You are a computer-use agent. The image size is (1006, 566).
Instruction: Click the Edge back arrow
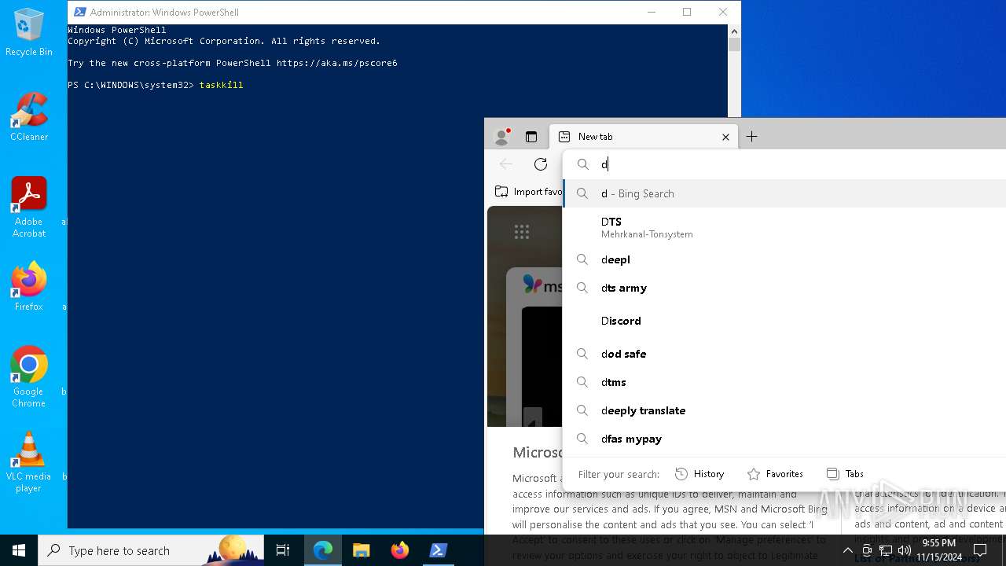click(506, 164)
